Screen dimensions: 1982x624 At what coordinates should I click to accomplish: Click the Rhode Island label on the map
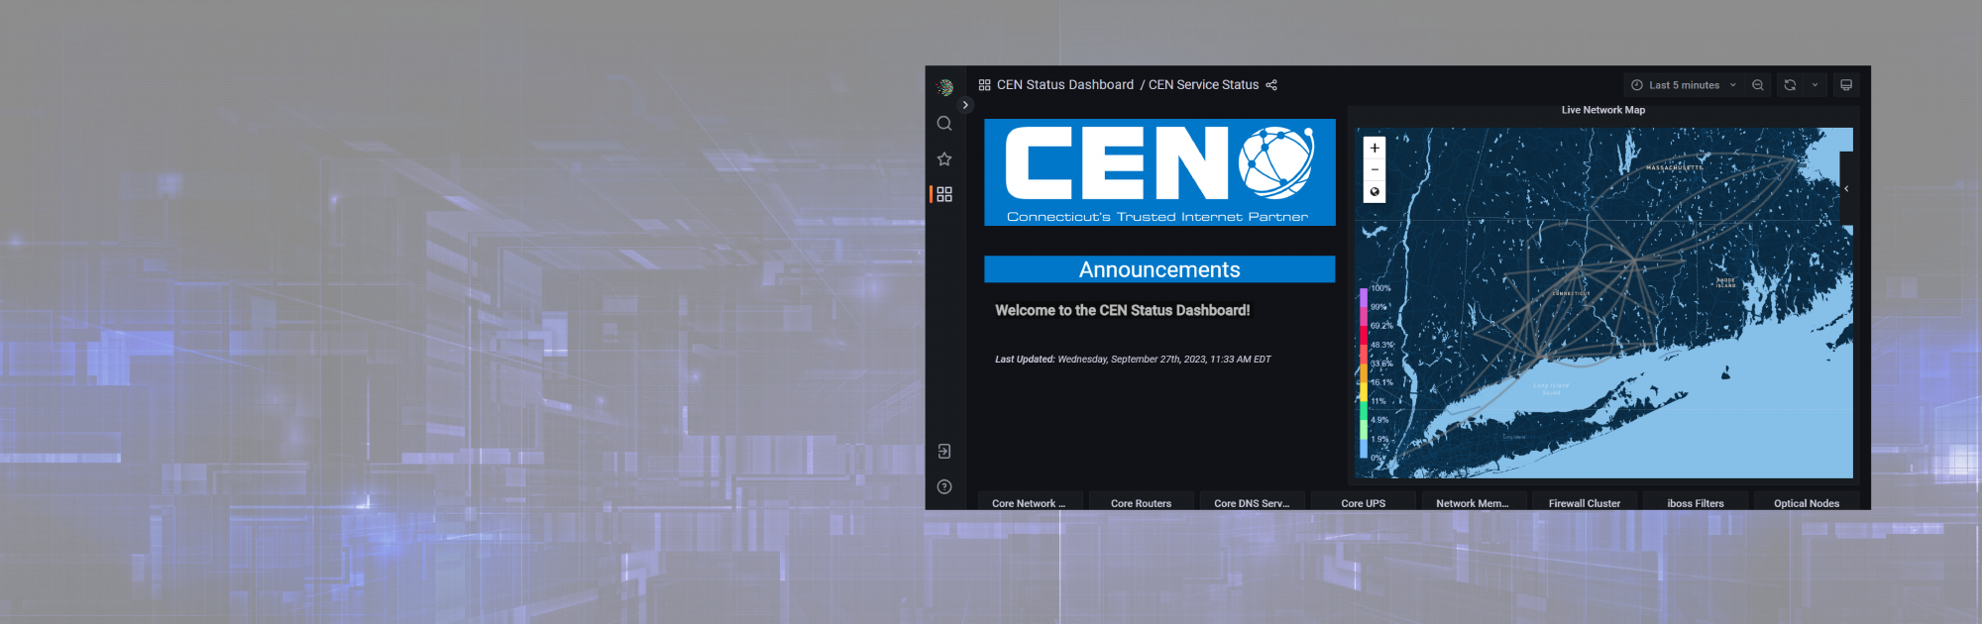1725,282
